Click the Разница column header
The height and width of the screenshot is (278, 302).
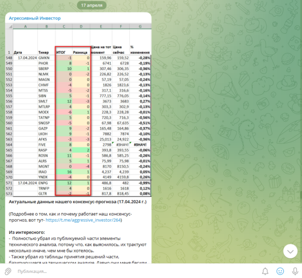point(80,52)
